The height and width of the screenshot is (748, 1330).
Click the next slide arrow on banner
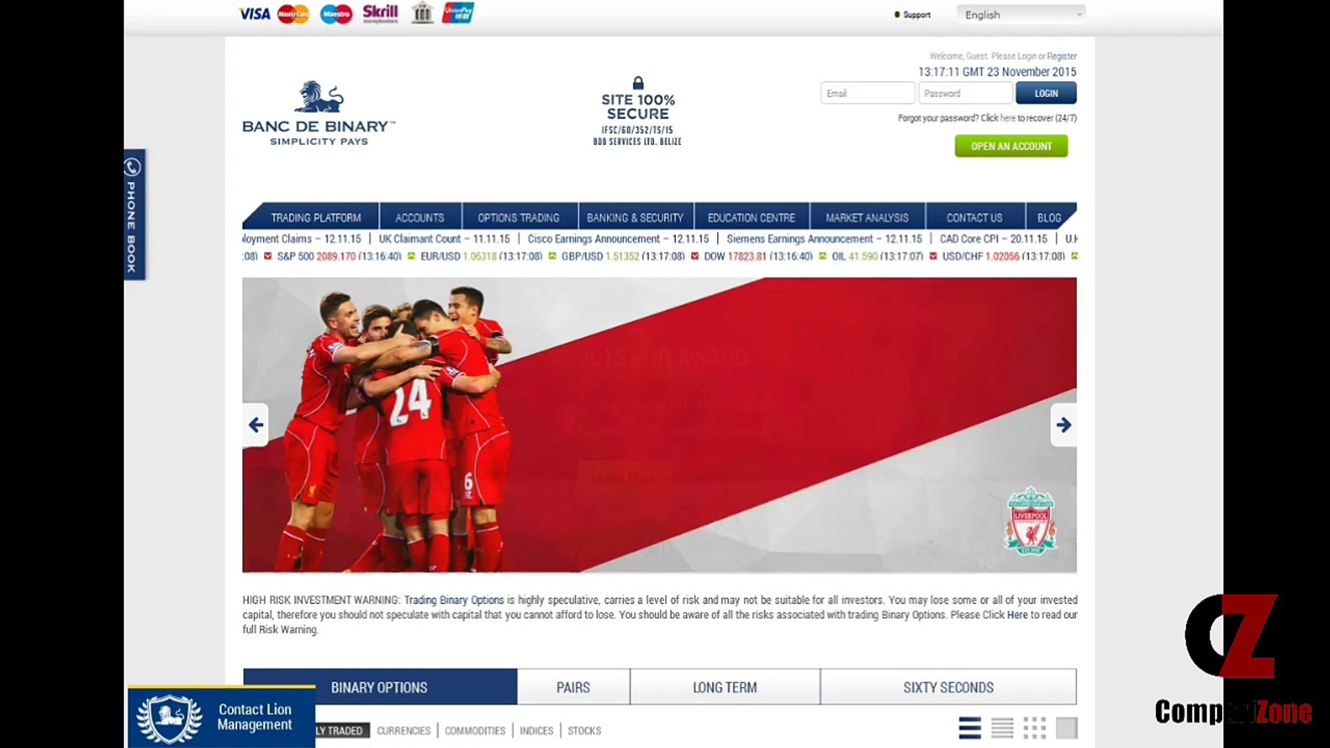(x=1063, y=425)
